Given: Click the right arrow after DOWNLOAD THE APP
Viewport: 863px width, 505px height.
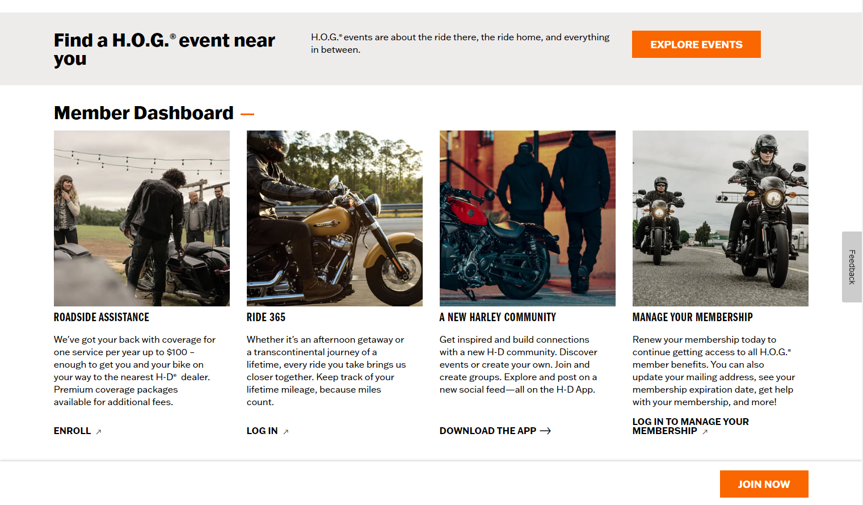Looking at the screenshot, I should click(x=545, y=431).
